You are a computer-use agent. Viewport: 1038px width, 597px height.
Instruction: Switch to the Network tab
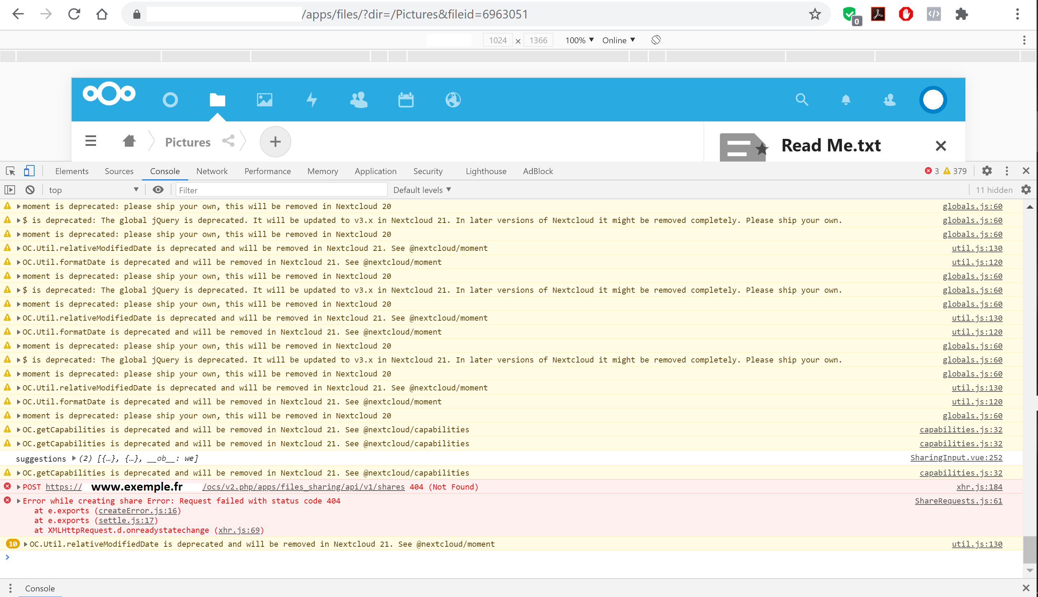212,171
